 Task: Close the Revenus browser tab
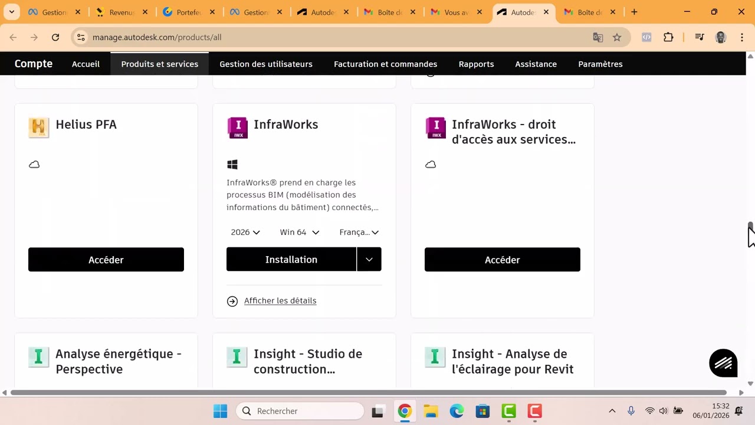pyautogui.click(x=145, y=12)
